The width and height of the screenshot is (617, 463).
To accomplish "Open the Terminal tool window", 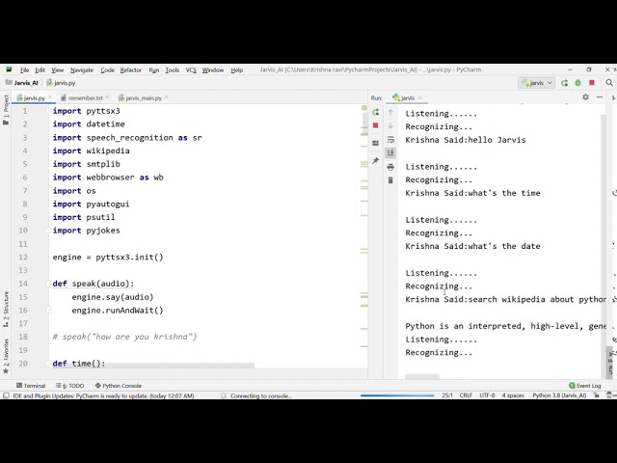I will click(31, 386).
